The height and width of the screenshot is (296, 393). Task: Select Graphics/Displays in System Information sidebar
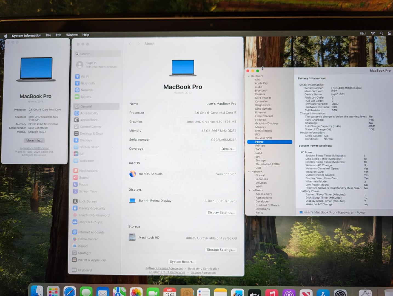tap(267, 124)
